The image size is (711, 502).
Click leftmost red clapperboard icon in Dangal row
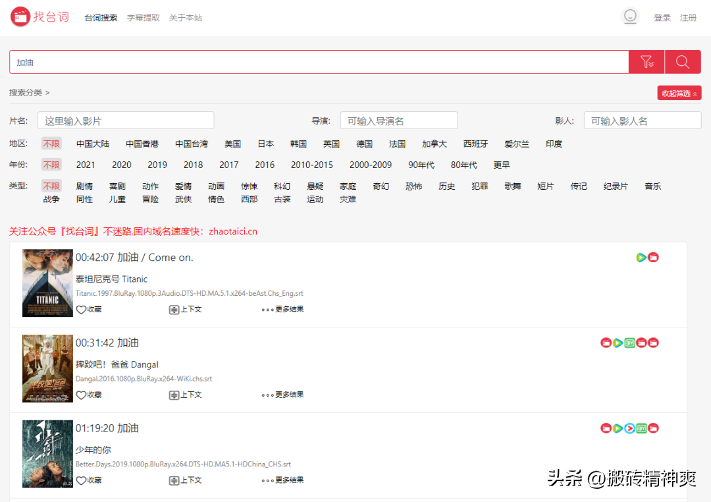[x=606, y=343]
